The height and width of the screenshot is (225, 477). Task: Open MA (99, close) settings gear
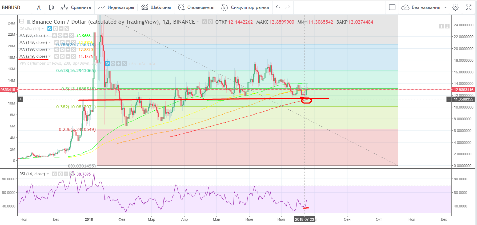60,36
